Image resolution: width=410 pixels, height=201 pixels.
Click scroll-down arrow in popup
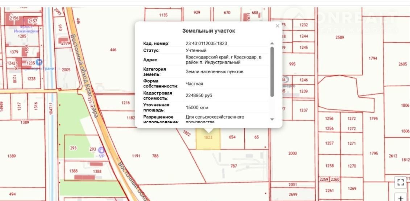(x=272, y=119)
